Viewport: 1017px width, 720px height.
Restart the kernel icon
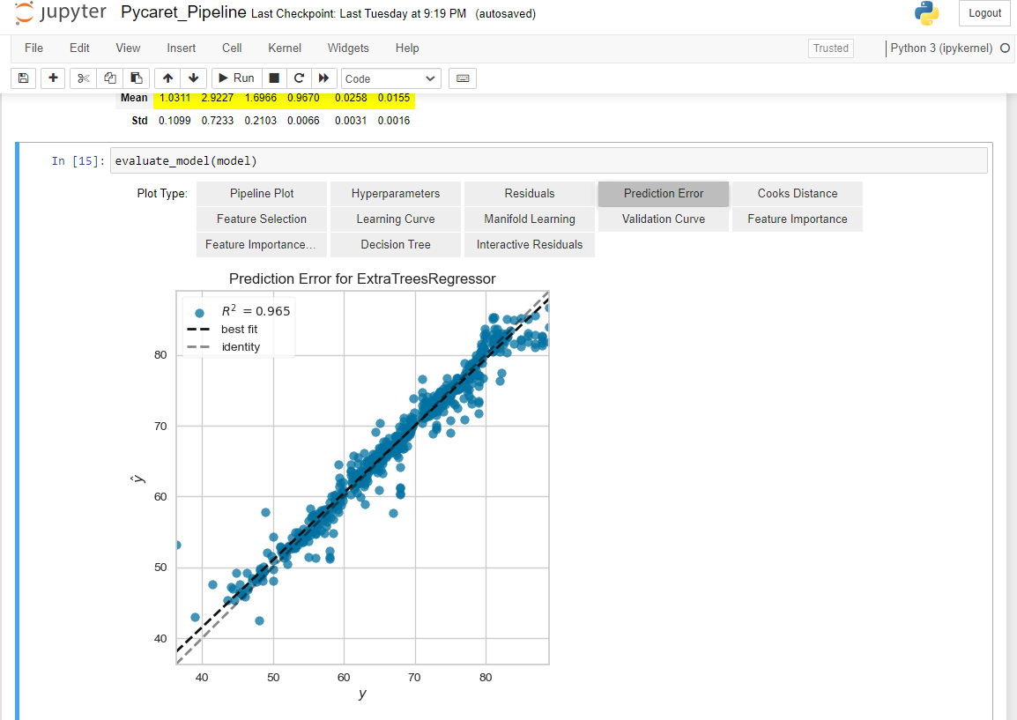point(299,78)
